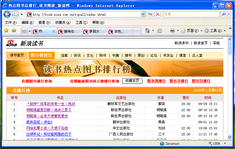Click the RSS feeds icon
Screen dimensions: 235x149
(160, 31)
